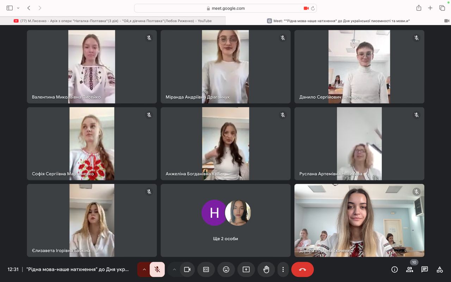
Task: Click the meet.google.com address bar
Action: [x=225, y=8]
